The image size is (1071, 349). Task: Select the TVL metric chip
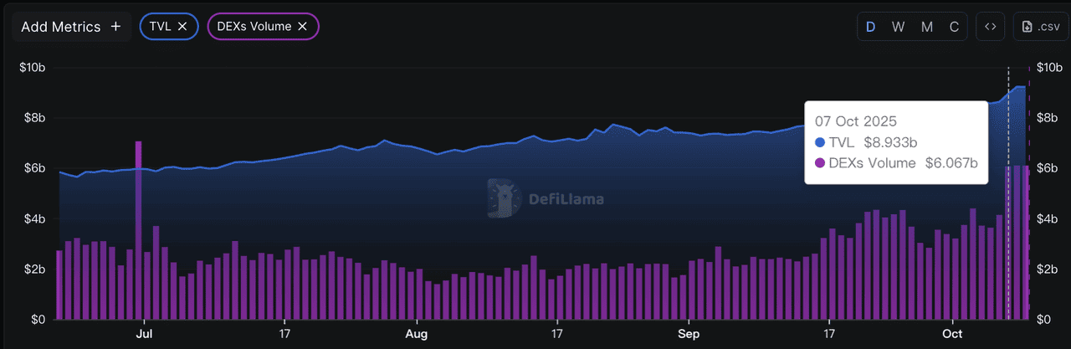(159, 27)
